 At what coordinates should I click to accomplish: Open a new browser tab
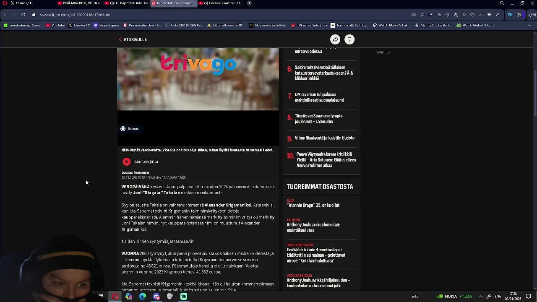[x=249, y=3]
